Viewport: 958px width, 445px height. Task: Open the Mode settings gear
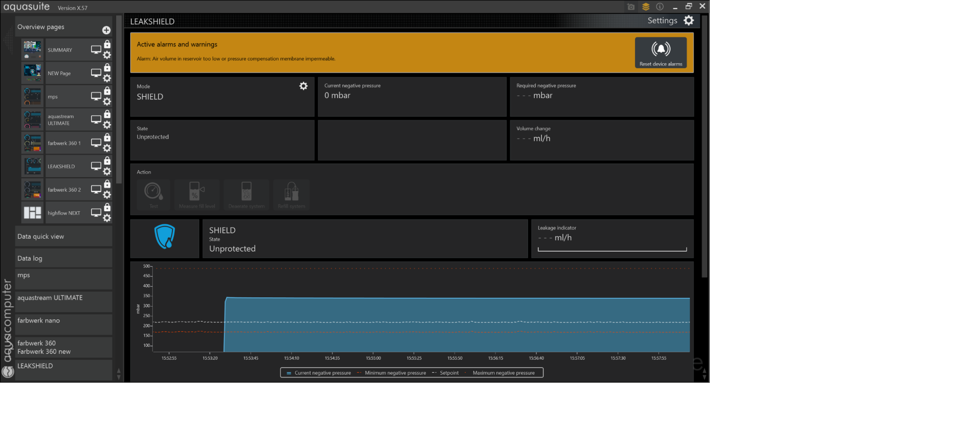pyautogui.click(x=304, y=86)
